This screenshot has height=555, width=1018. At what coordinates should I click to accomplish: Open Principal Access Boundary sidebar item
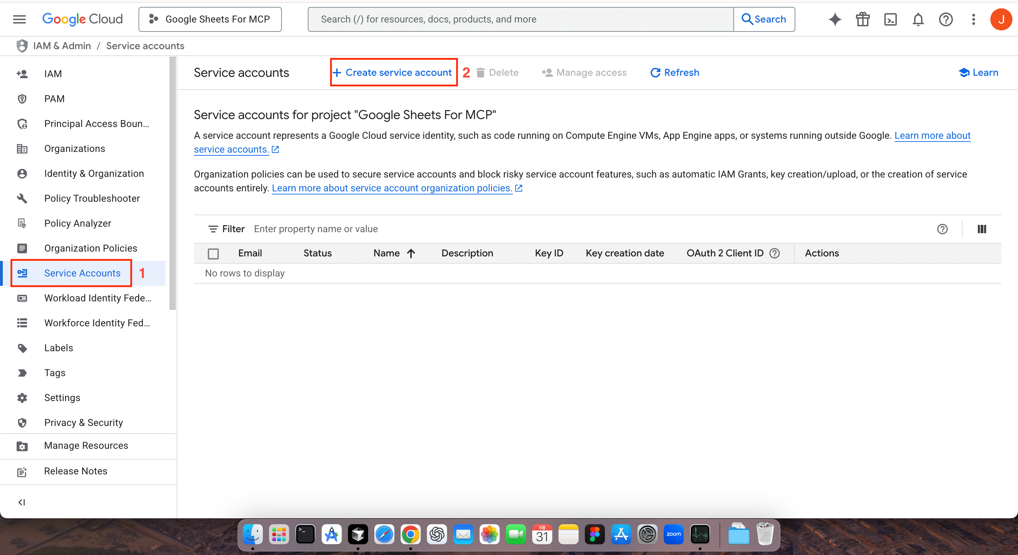[x=83, y=124]
